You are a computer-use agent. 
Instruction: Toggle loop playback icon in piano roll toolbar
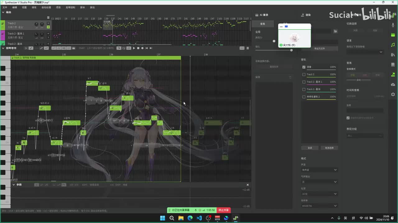[x=124, y=48]
